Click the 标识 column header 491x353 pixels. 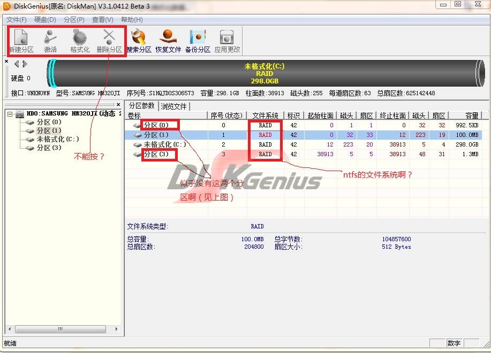[294, 116]
